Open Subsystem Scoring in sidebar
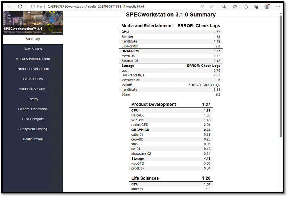 coord(33,129)
